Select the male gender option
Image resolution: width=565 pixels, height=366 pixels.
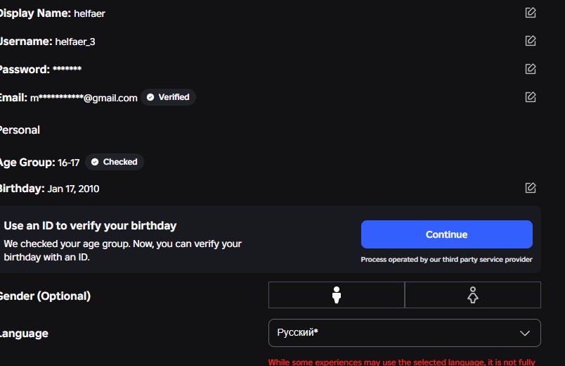click(x=337, y=295)
